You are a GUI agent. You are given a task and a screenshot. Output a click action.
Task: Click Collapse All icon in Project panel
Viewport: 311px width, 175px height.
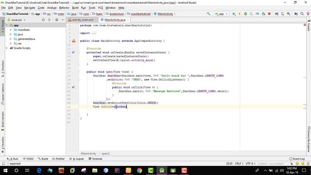49,20
